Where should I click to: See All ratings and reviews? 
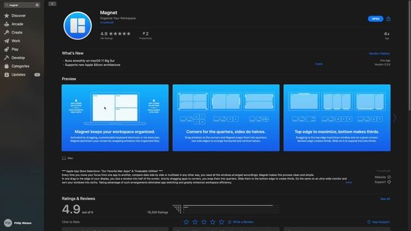point(385,199)
